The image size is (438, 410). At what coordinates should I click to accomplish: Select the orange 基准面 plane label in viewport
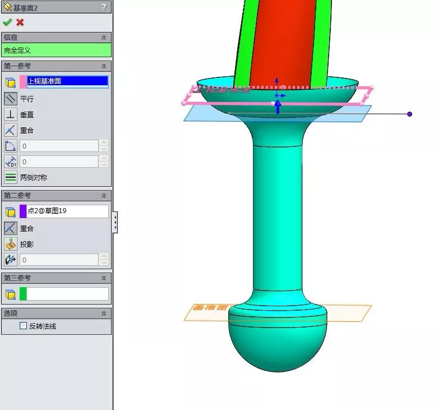pyautogui.click(x=210, y=307)
